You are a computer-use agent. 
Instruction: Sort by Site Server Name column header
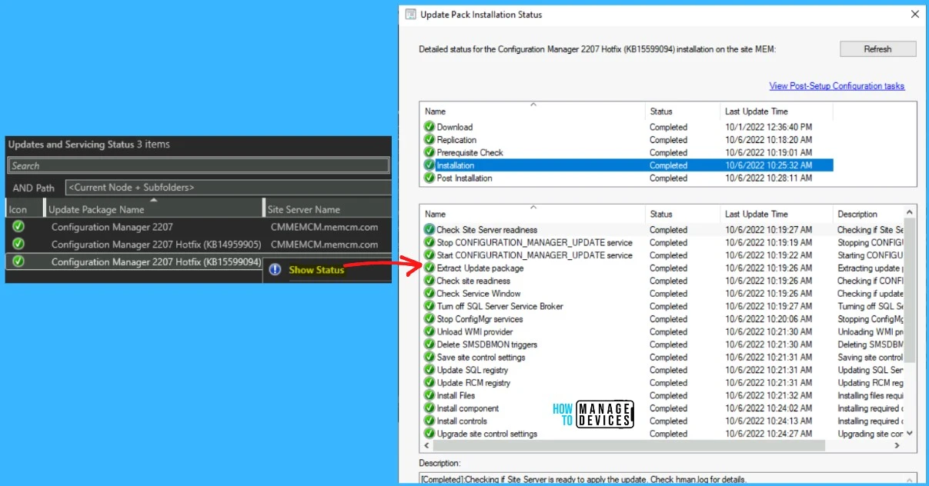point(327,209)
